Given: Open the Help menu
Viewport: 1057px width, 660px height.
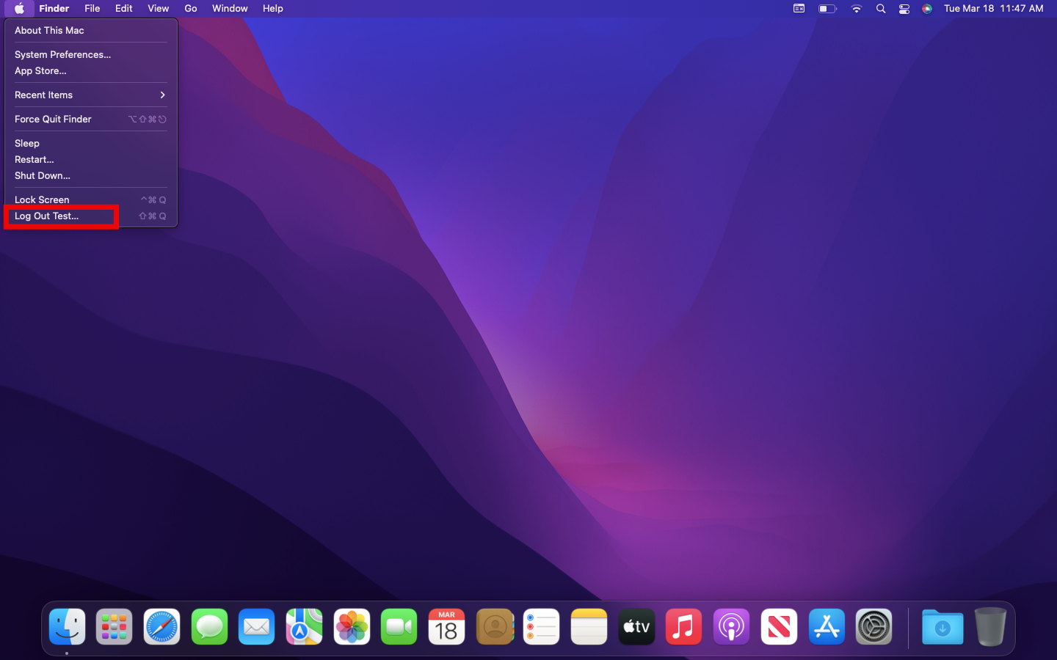Looking at the screenshot, I should point(273,9).
